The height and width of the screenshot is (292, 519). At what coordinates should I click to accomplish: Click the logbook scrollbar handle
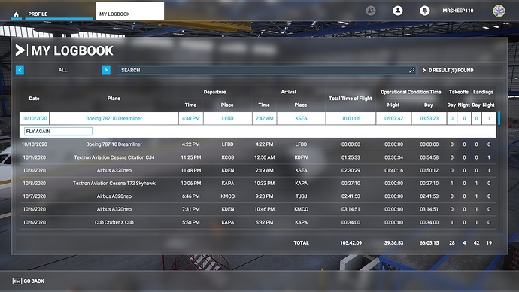point(499,118)
